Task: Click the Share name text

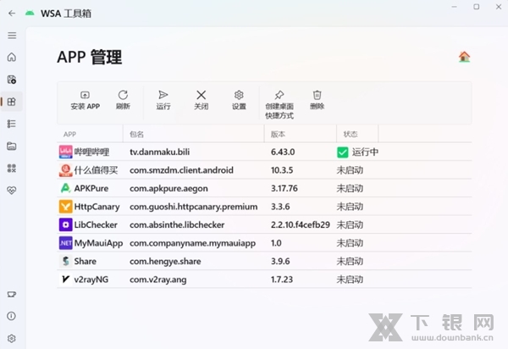Action: [x=86, y=261]
